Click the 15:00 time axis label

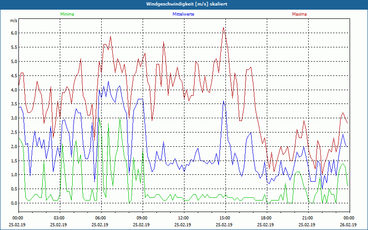[x=225, y=218]
